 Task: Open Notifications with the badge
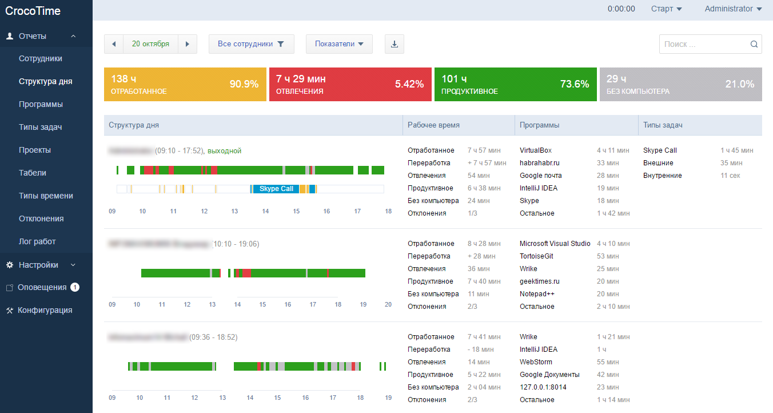point(42,287)
